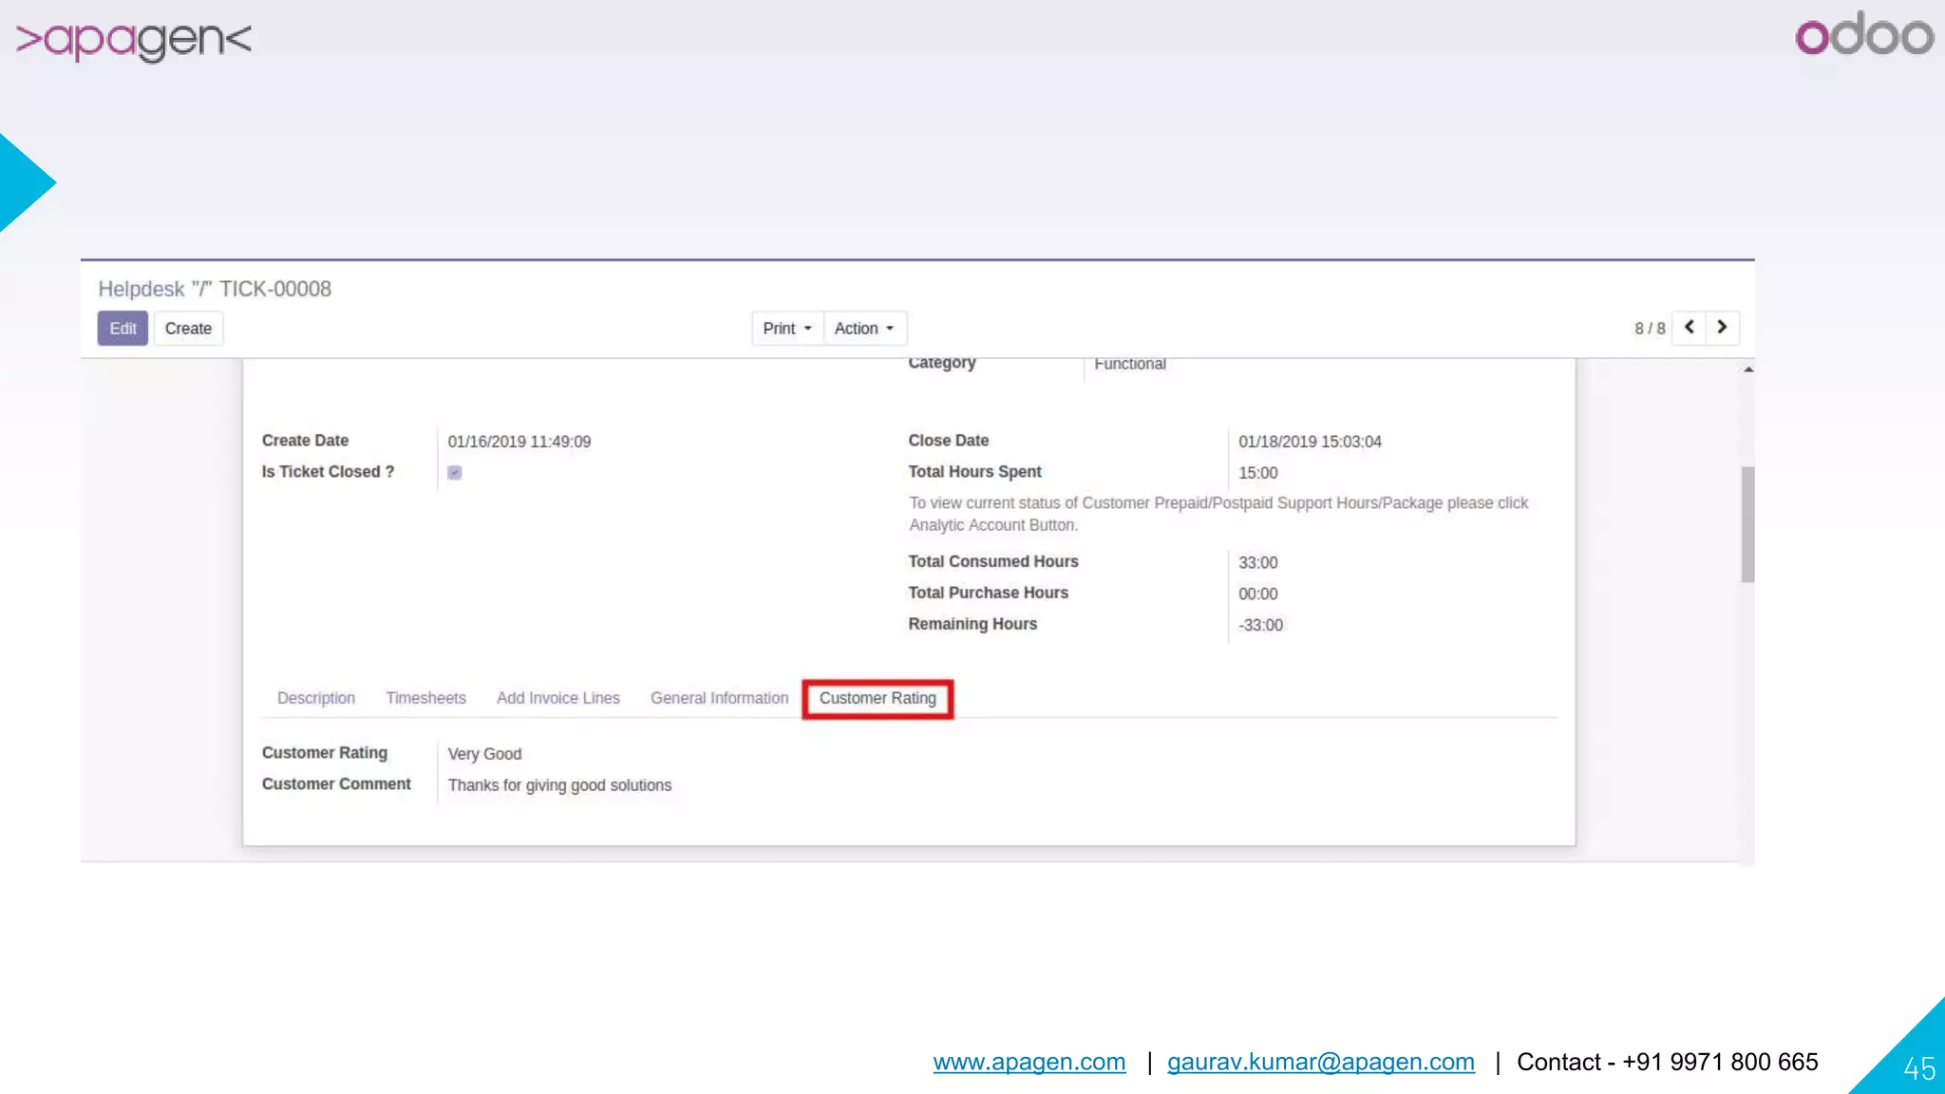Click the scroll up arrow
Viewport: 1945px width, 1094px height.
(1747, 369)
